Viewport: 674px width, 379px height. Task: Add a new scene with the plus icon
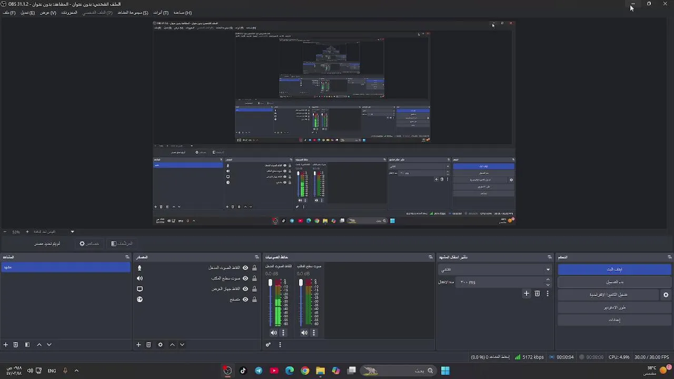(x=6, y=345)
